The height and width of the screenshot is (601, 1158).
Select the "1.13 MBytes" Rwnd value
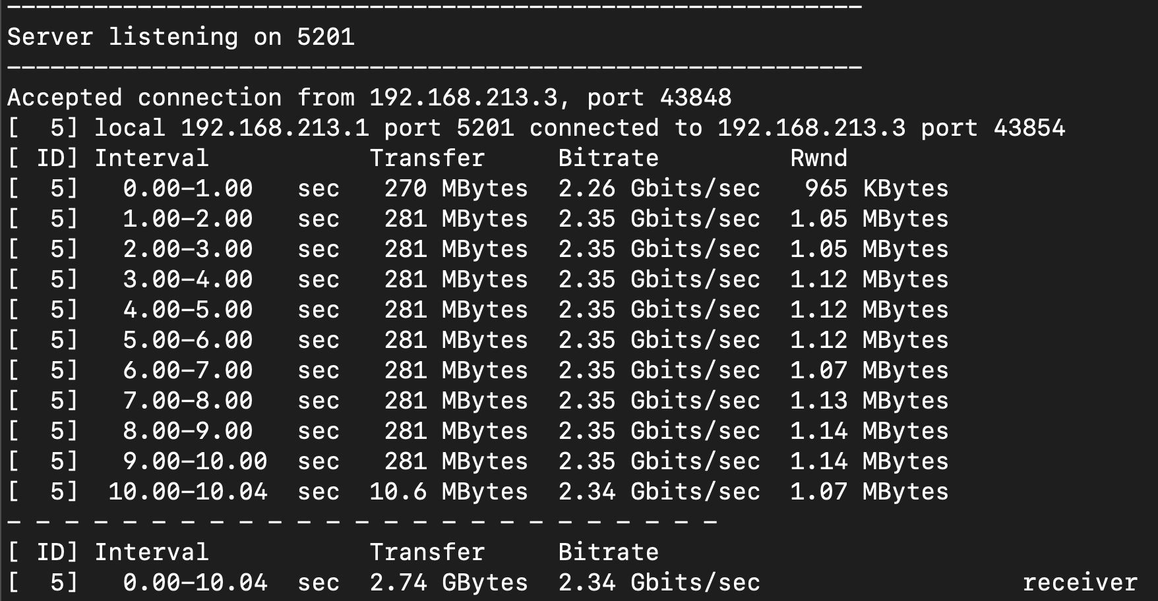click(868, 401)
